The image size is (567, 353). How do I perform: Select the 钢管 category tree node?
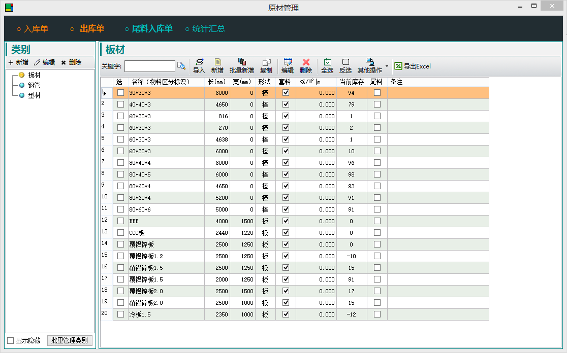coord(34,85)
